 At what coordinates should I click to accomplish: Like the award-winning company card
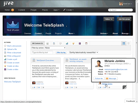67,87
